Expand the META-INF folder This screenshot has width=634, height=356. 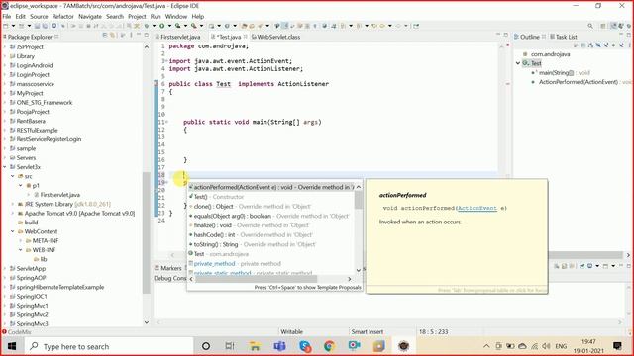21,240
